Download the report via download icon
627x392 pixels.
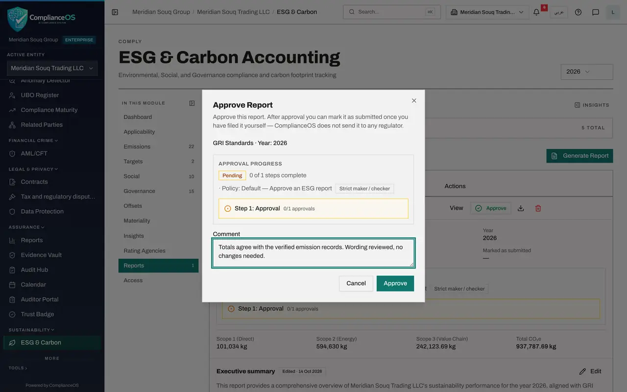tap(521, 208)
